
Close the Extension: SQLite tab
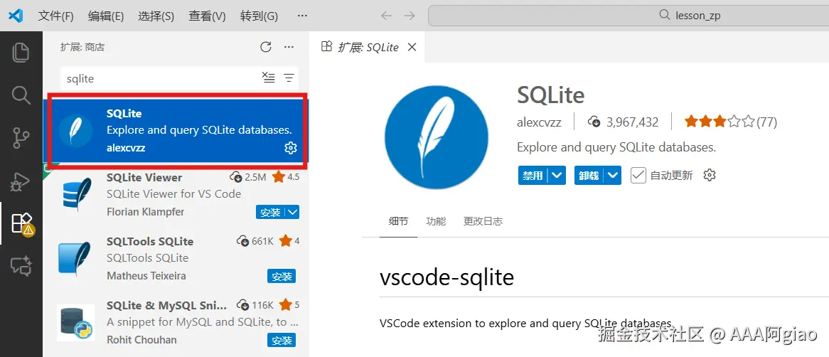(x=412, y=47)
